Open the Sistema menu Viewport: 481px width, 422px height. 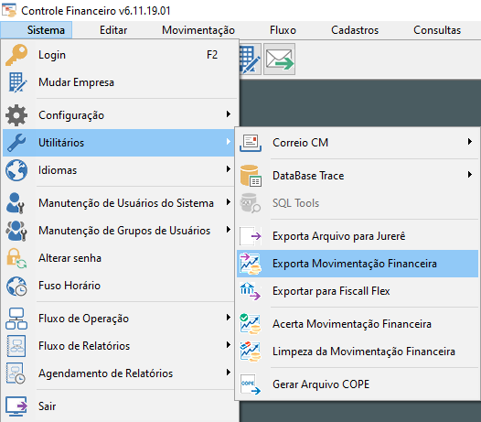tap(37, 30)
